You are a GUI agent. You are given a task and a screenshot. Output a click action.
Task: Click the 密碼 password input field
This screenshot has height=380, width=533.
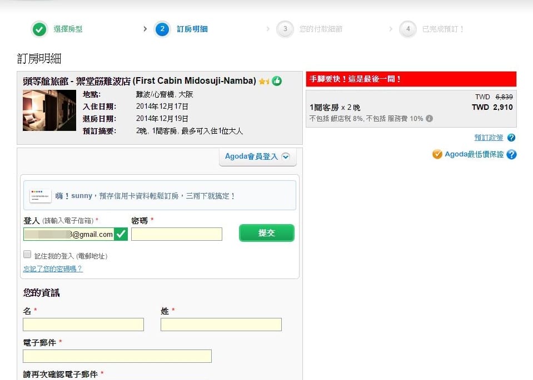177,234
